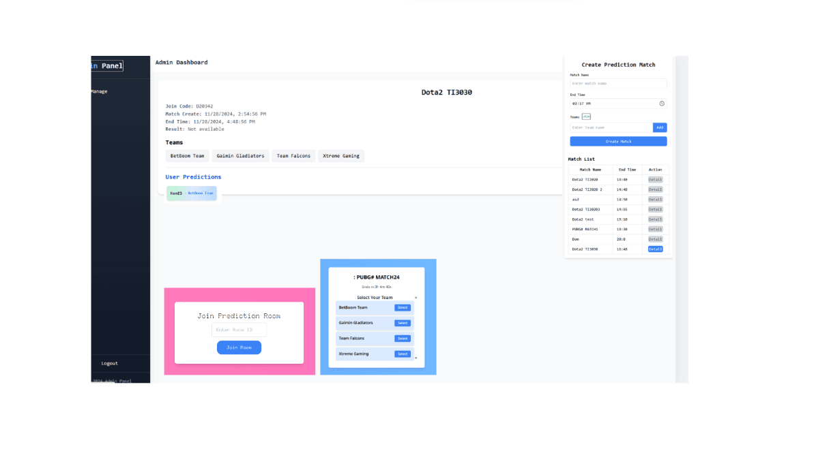Focus the Enter match name field

click(x=617, y=83)
